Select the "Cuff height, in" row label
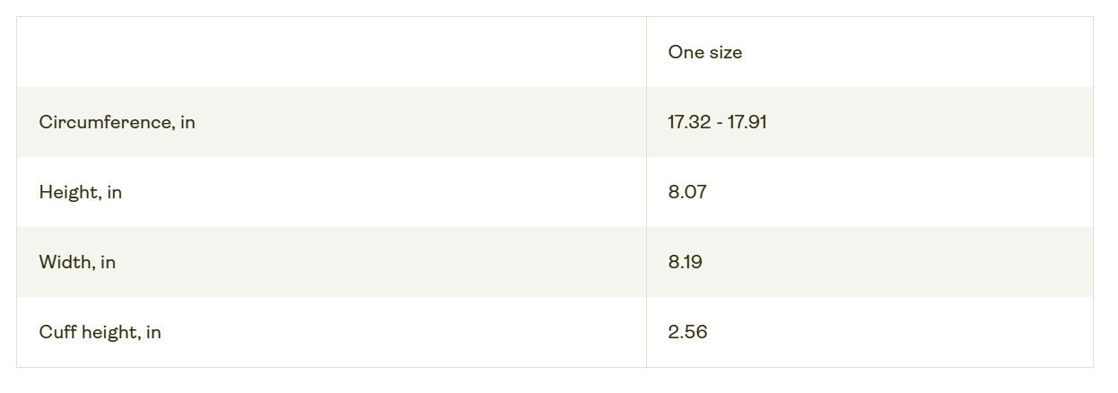Screen dimensions: 1118x393 [100, 332]
